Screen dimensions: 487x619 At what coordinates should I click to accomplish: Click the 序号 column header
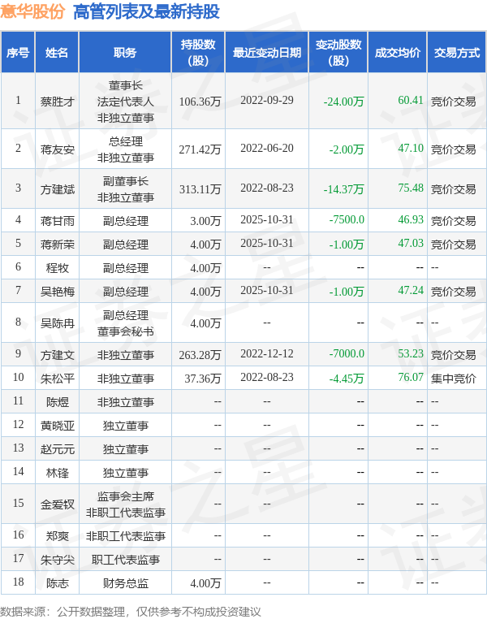click(x=18, y=53)
